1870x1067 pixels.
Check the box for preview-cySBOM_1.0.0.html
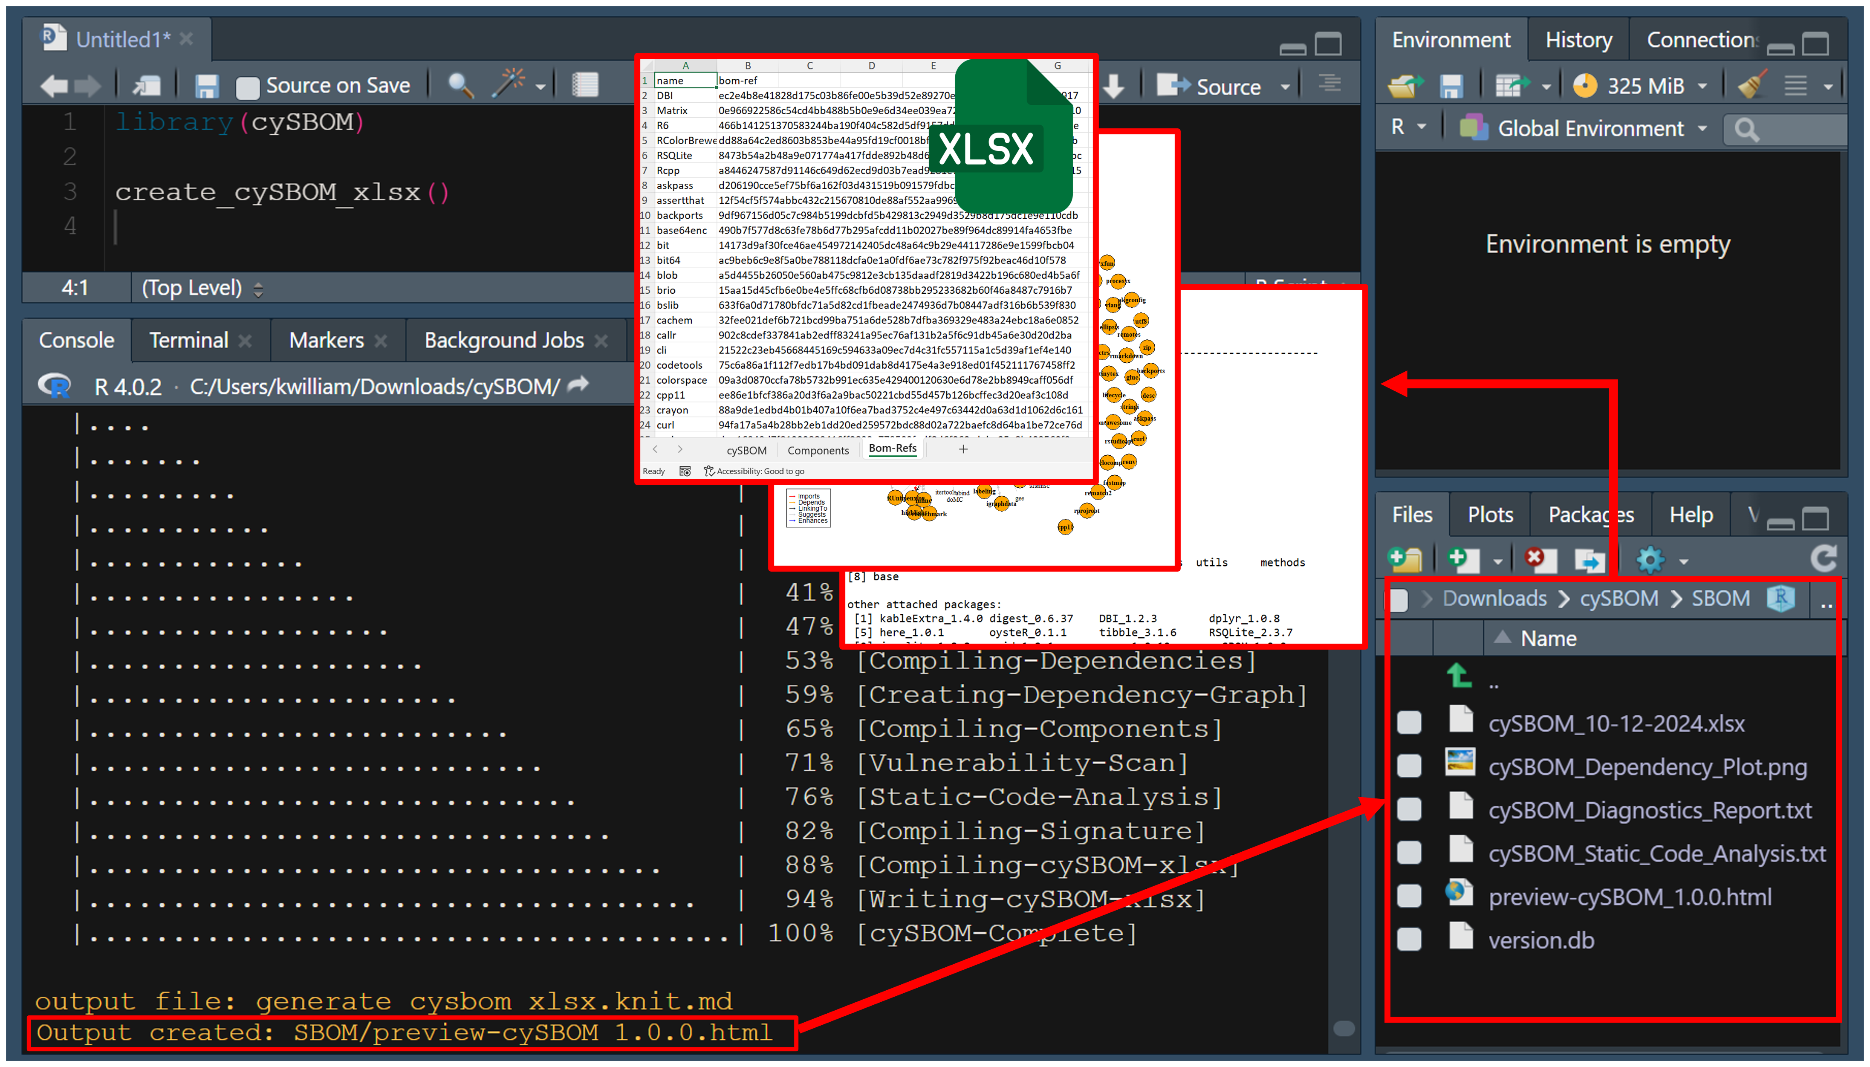(x=1408, y=896)
